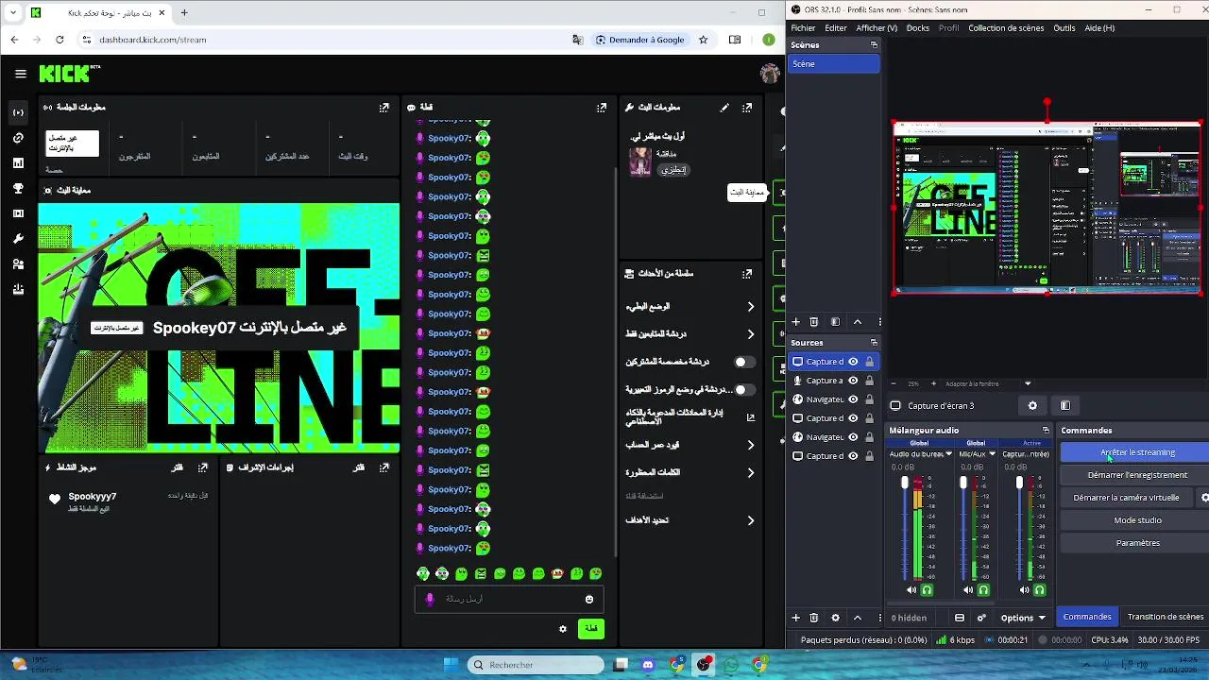Adjust Mic/Aux volume slider
The image size is (1209, 680).
pos(962,484)
